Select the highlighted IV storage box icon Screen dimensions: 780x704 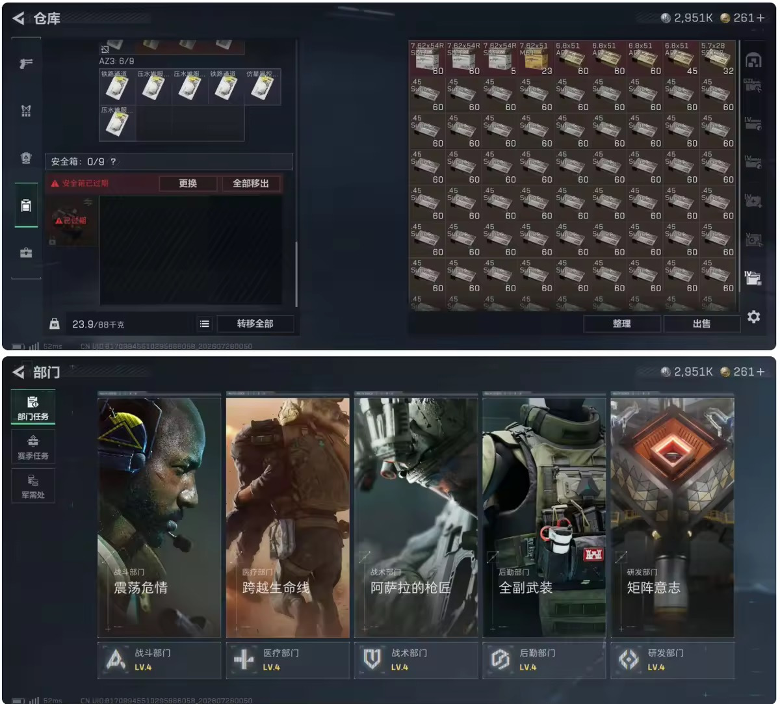pyautogui.click(x=753, y=278)
